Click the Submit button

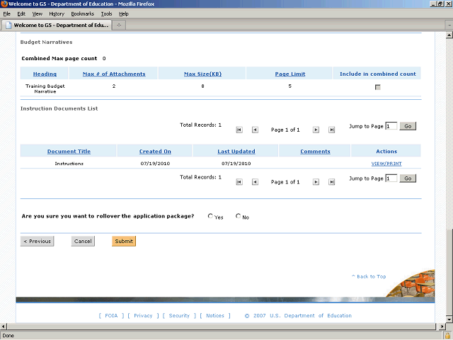[124, 241]
